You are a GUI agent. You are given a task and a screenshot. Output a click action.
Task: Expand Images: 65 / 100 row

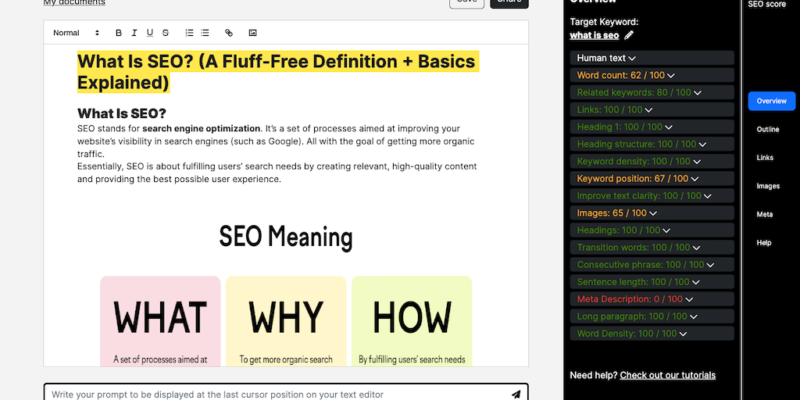point(652,212)
